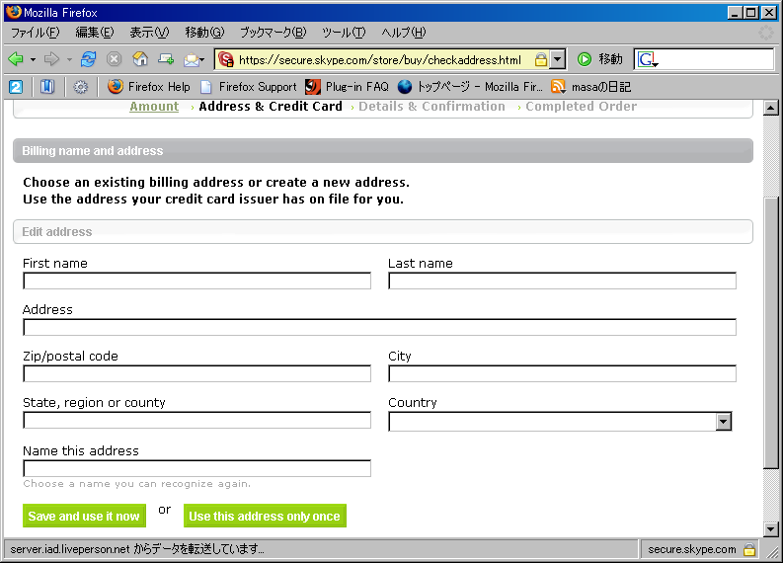Click Save and use it now button
This screenshot has height=563, width=783.
[84, 517]
